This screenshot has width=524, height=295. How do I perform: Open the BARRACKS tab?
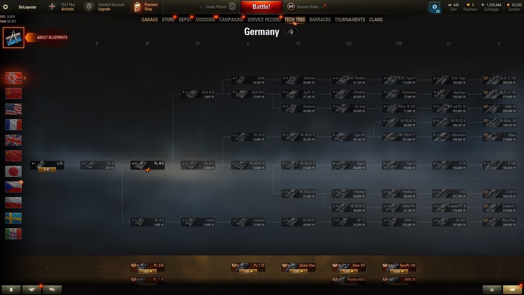[x=320, y=20]
